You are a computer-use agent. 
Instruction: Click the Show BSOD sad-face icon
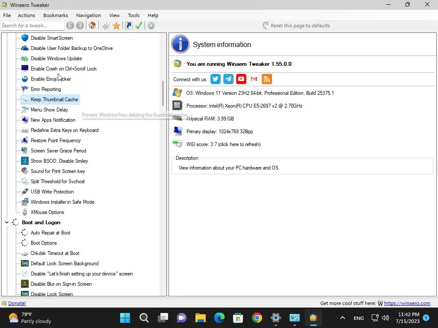25,161
